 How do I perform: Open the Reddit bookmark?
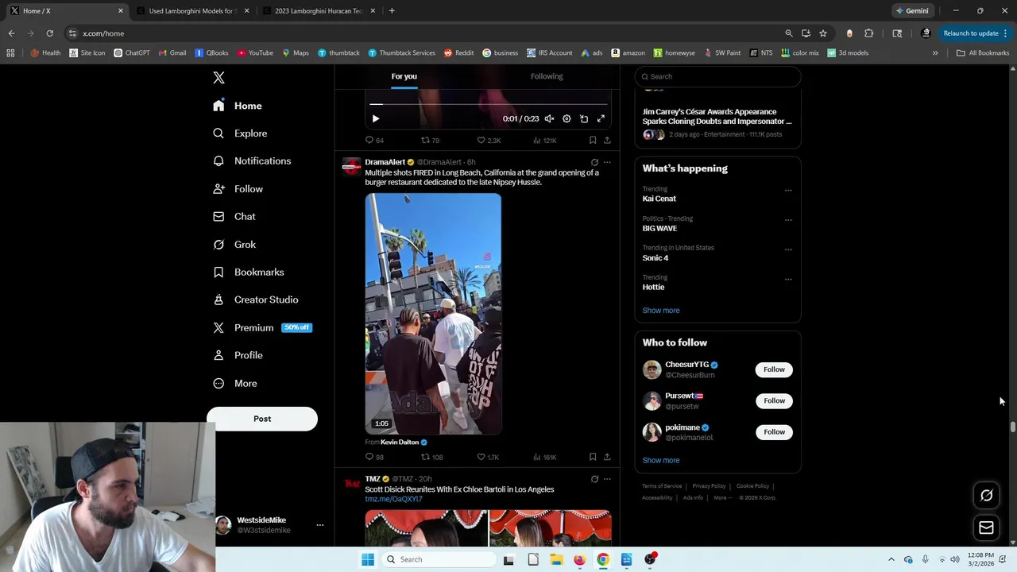tap(458, 53)
